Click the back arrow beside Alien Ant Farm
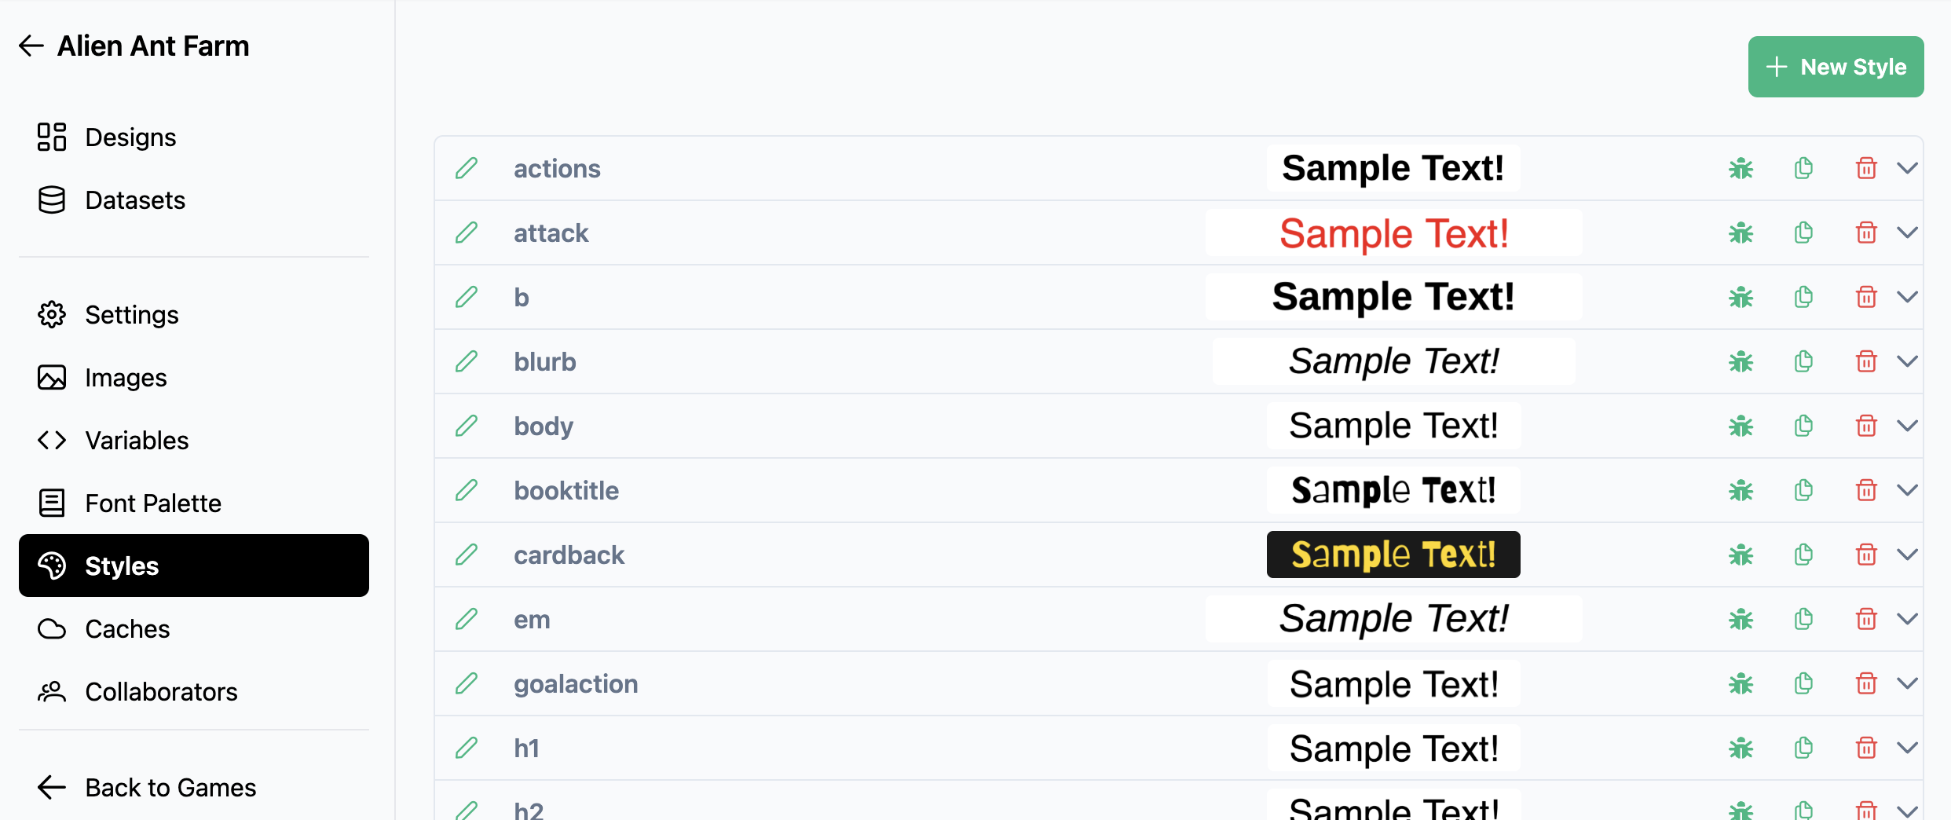Image resolution: width=1951 pixels, height=820 pixels. [31, 46]
